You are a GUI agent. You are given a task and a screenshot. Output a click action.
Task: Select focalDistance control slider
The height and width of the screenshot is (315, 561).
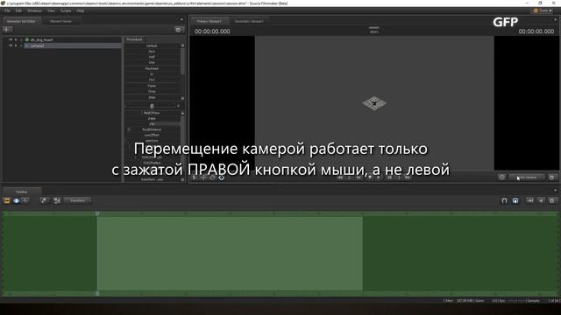152,129
